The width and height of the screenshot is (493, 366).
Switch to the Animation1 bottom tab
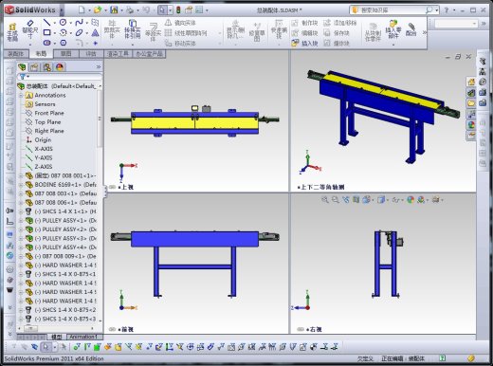(83, 337)
